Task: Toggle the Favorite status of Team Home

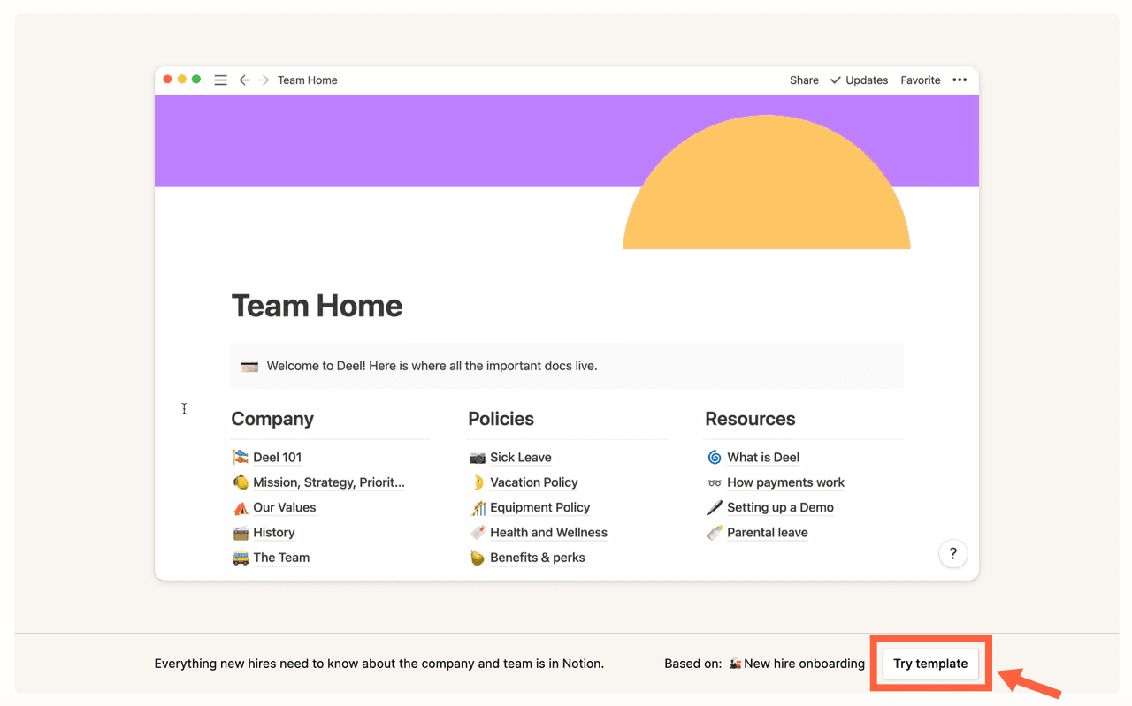Action: [920, 80]
